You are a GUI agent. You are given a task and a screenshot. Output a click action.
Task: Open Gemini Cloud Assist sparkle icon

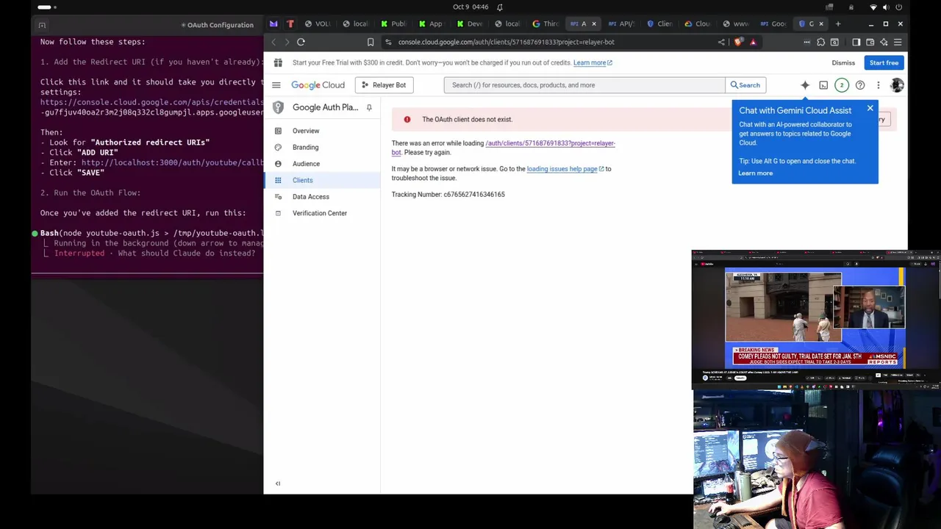click(805, 85)
